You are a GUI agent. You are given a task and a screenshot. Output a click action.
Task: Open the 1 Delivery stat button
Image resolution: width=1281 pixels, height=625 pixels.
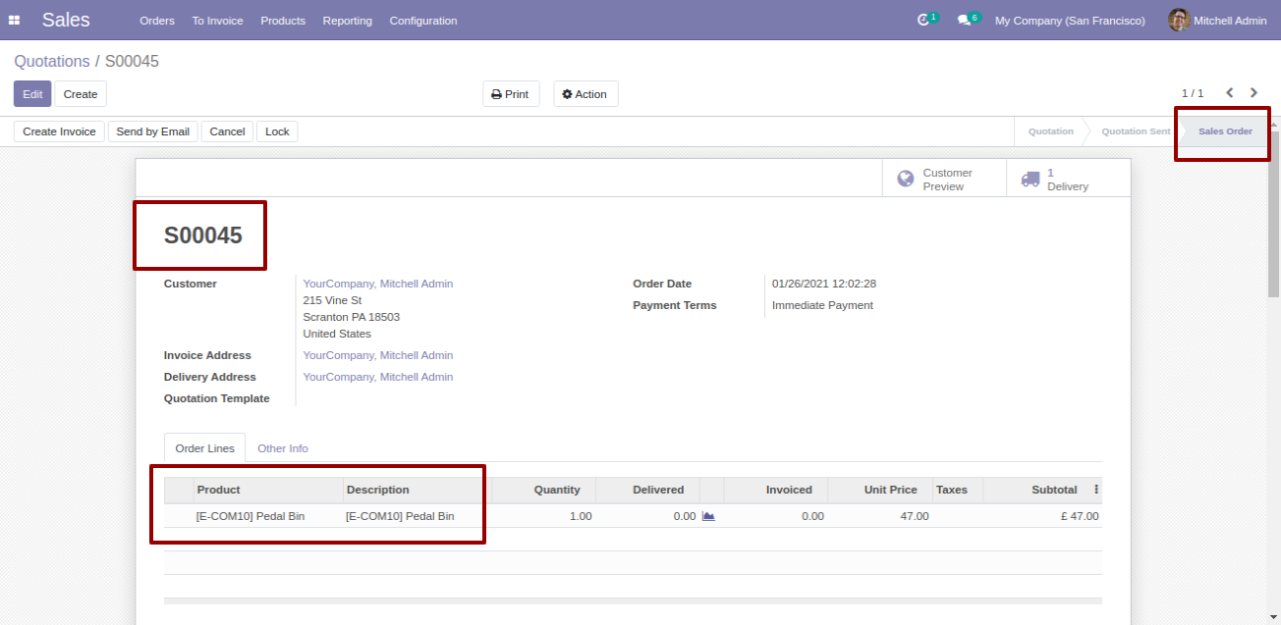1068,180
